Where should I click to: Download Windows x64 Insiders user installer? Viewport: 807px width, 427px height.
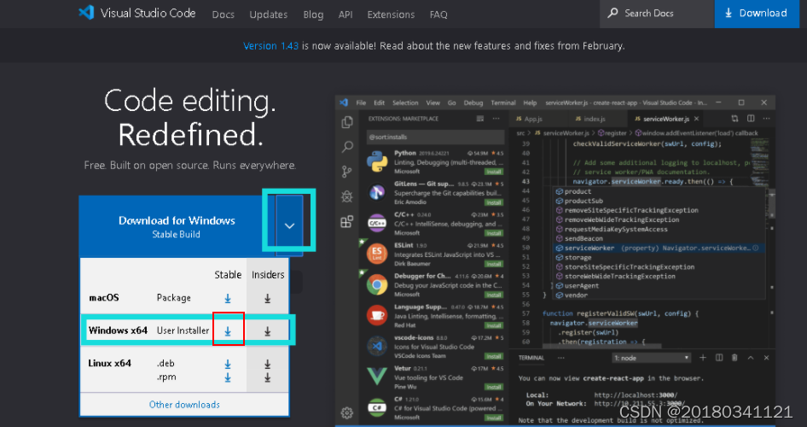point(267,331)
